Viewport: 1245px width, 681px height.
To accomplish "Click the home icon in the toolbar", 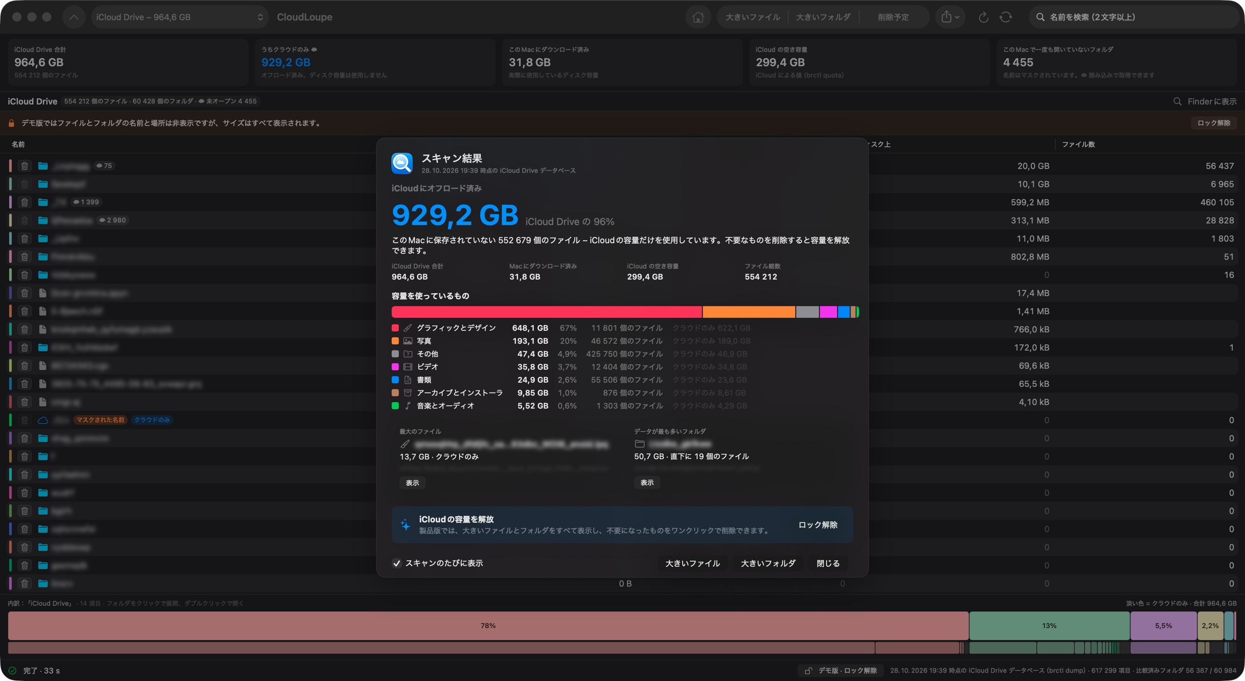I will click(x=698, y=17).
